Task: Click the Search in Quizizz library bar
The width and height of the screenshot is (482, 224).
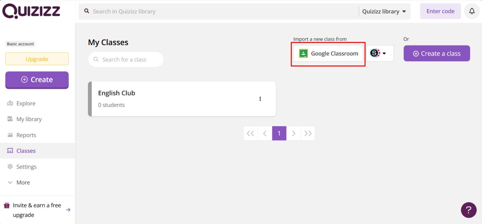Action: (188, 11)
